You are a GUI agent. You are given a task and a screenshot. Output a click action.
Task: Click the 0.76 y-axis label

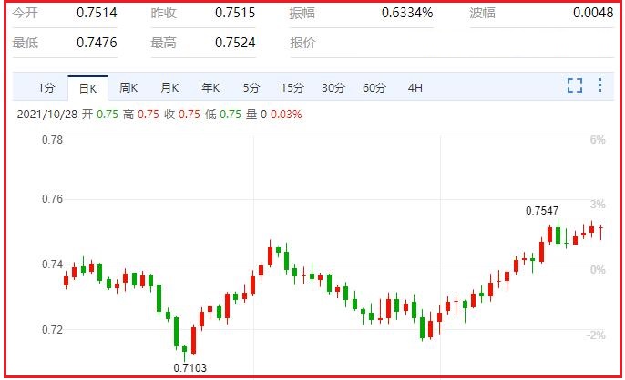52,199
